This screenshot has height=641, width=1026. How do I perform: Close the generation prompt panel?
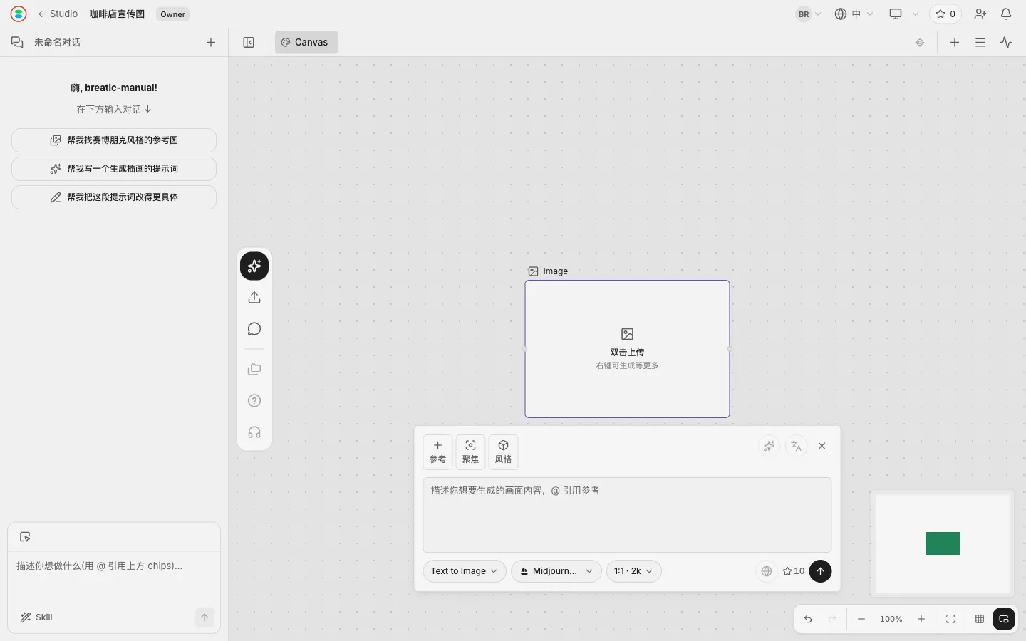(822, 446)
